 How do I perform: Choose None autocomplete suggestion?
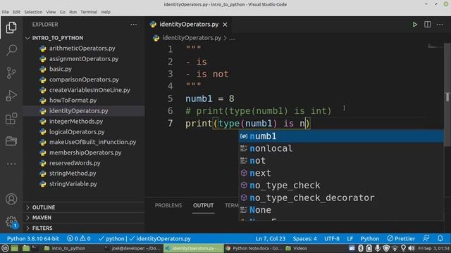(x=341, y=210)
